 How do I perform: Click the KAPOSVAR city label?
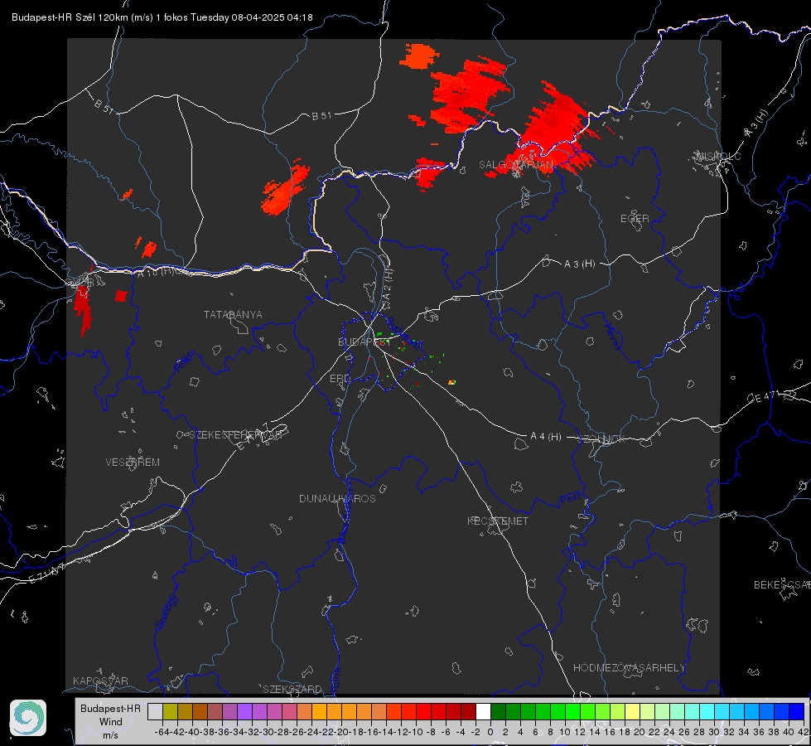click(100, 681)
